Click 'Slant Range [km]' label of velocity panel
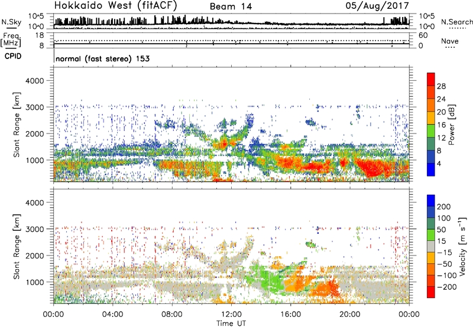This screenshot has height=327, width=473. (17, 246)
